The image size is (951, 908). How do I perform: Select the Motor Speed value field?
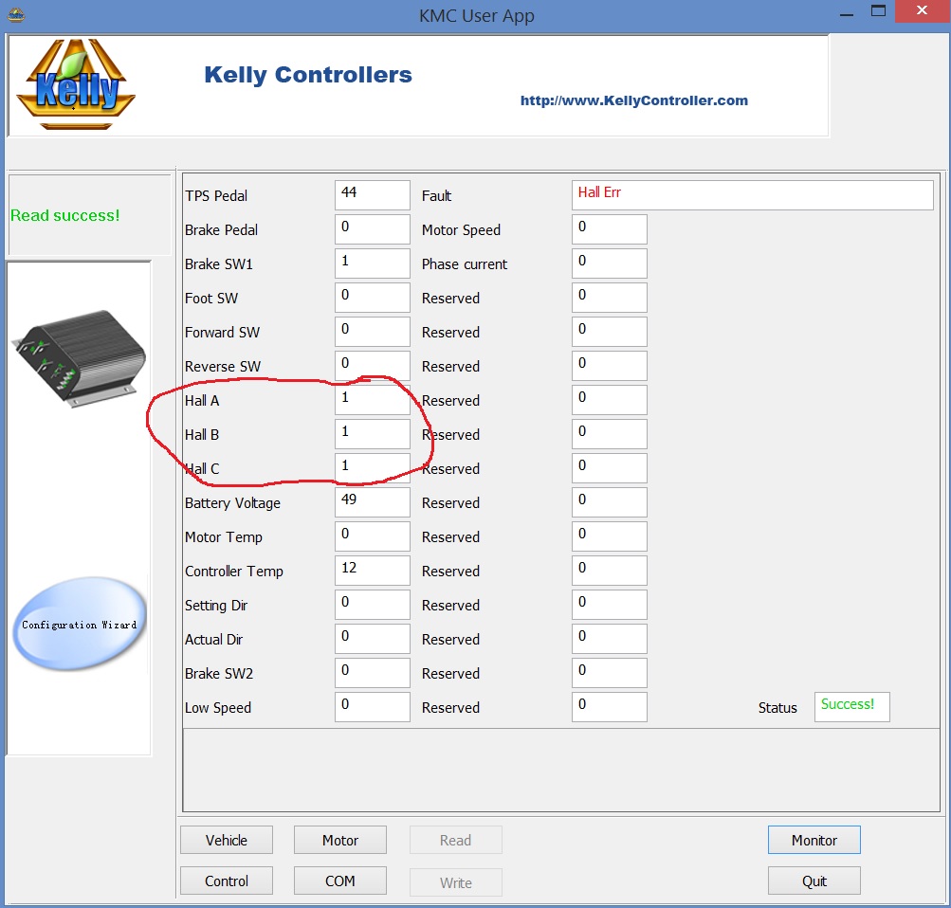[x=610, y=229]
